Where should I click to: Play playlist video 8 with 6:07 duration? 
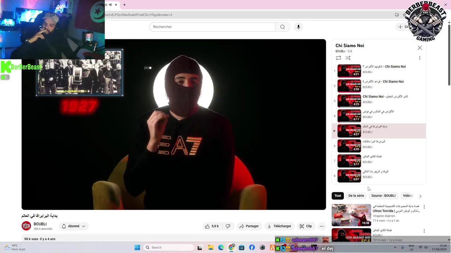349,176
